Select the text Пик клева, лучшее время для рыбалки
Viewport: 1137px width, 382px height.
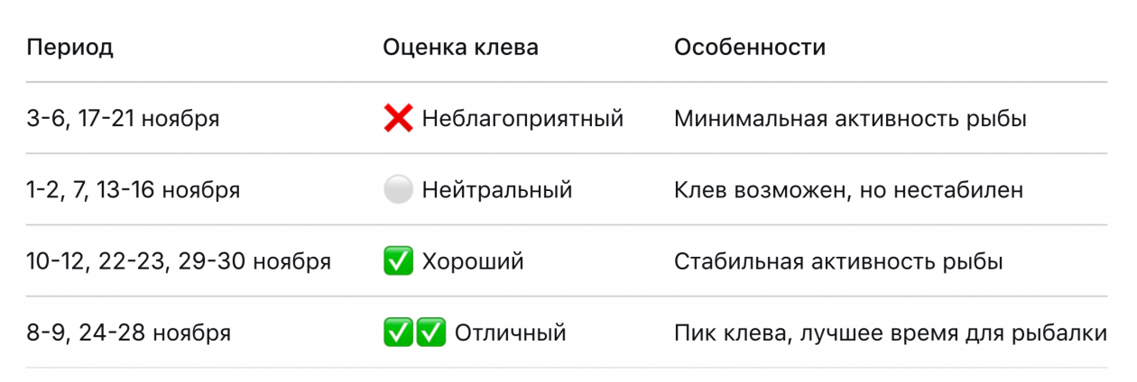[890, 333]
